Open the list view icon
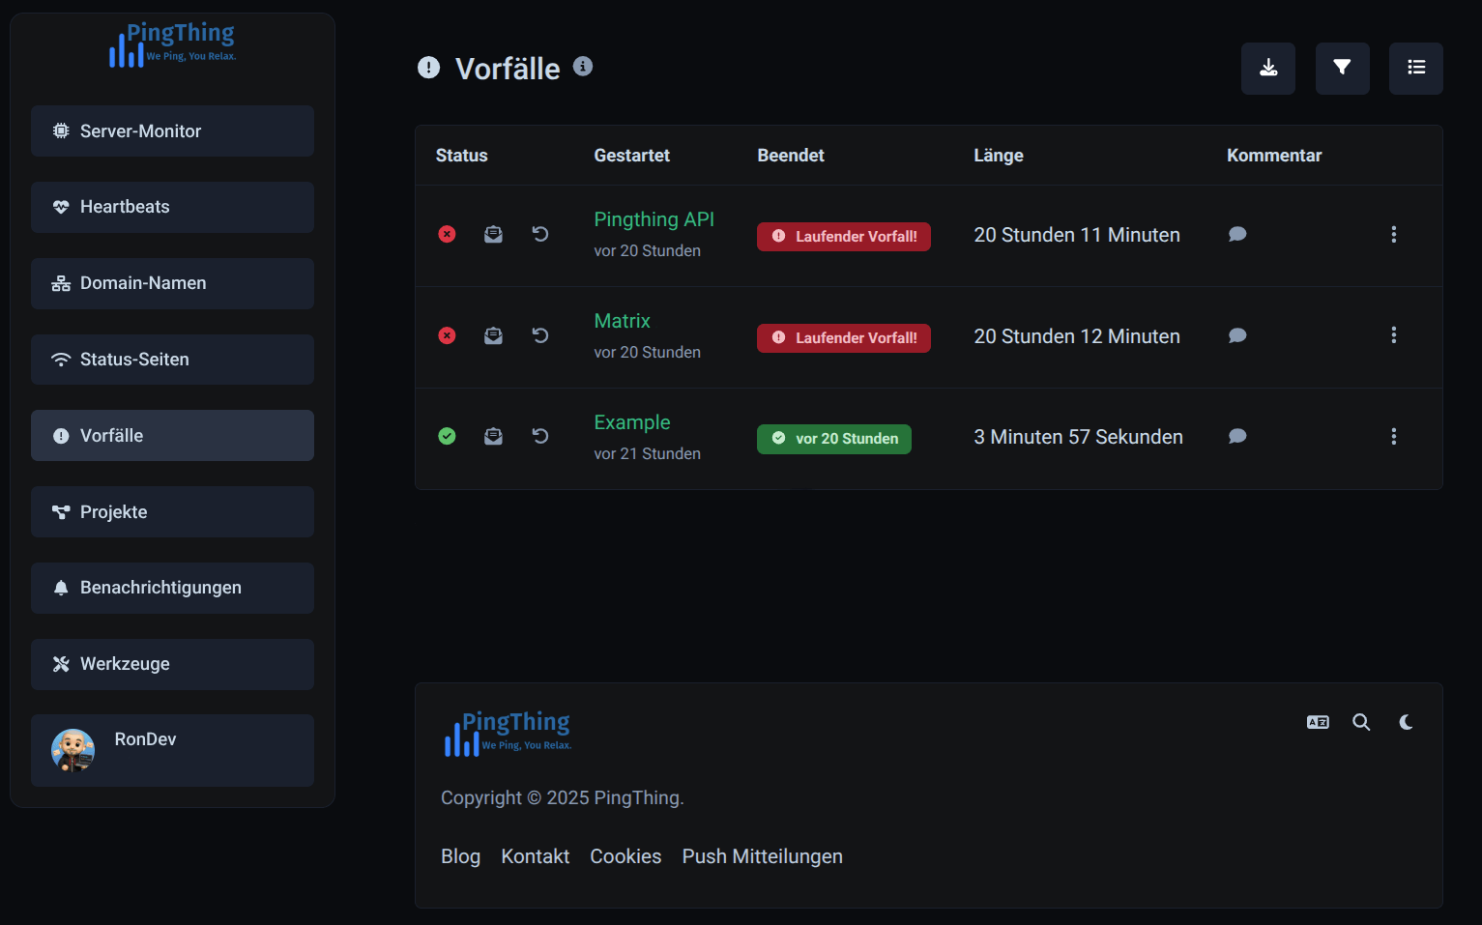 [x=1415, y=68]
